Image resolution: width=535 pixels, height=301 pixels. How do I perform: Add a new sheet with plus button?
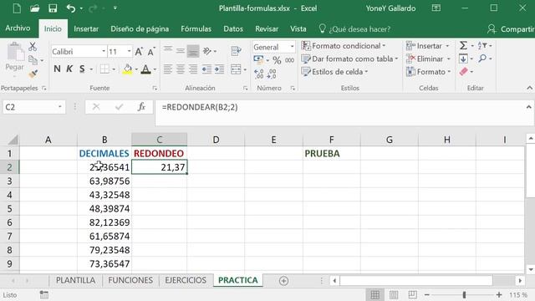[283, 281]
